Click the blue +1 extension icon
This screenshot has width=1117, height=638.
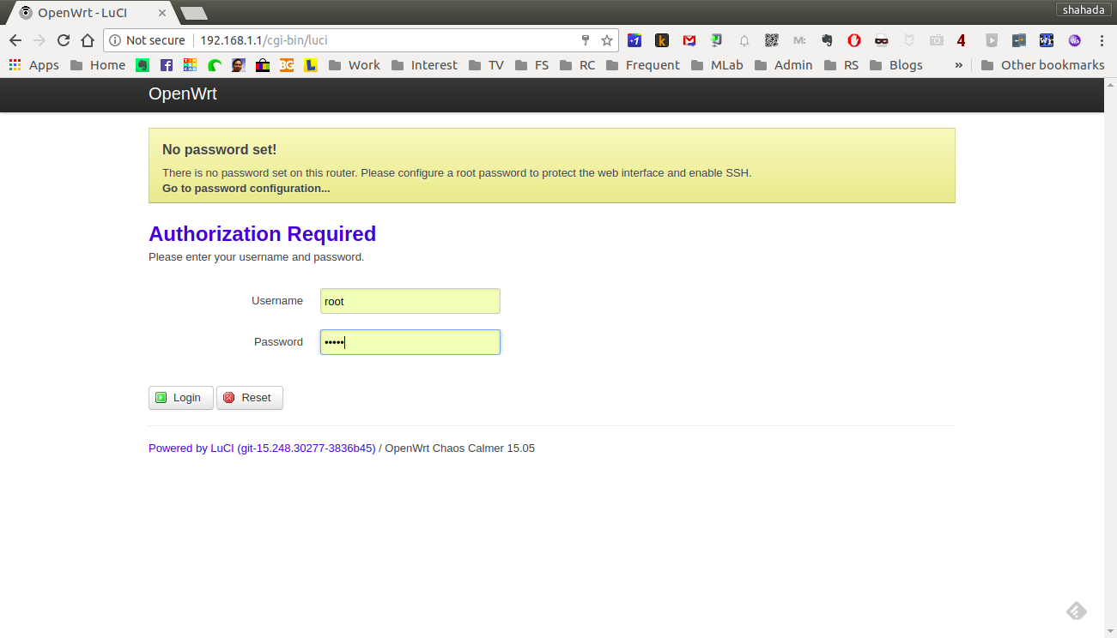pyautogui.click(x=634, y=40)
